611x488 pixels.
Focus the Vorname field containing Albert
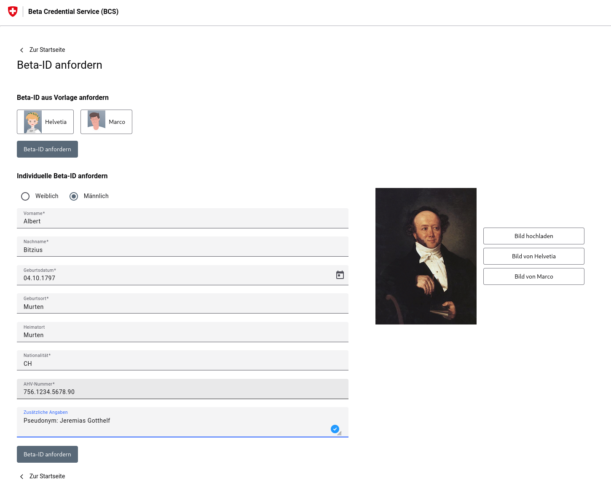pyautogui.click(x=182, y=218)
